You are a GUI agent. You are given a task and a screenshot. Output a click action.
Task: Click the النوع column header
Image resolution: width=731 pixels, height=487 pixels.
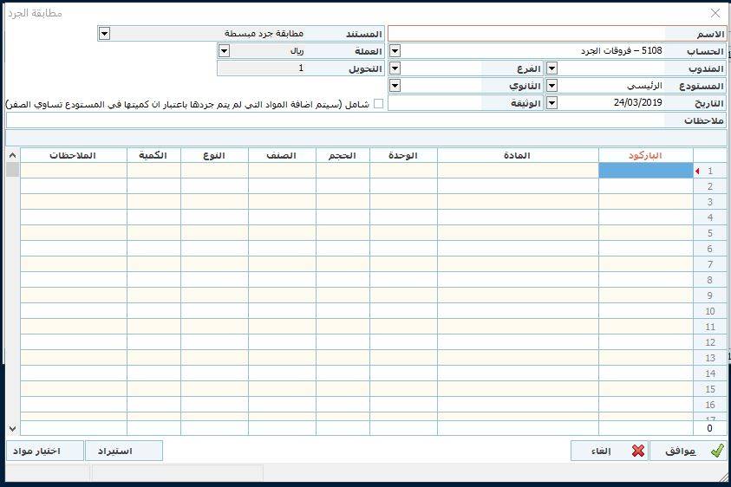click(x=214, y=155)
